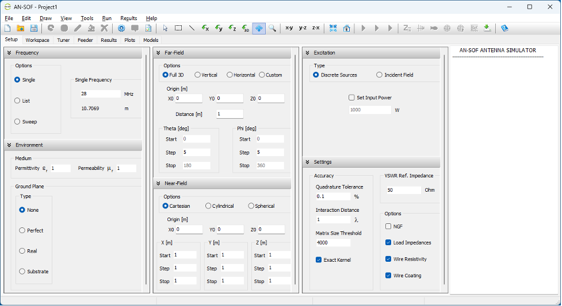Collapse the Frequency panel
The height and width of the screenshot is (306, 562).
click(x=10, y=53)
